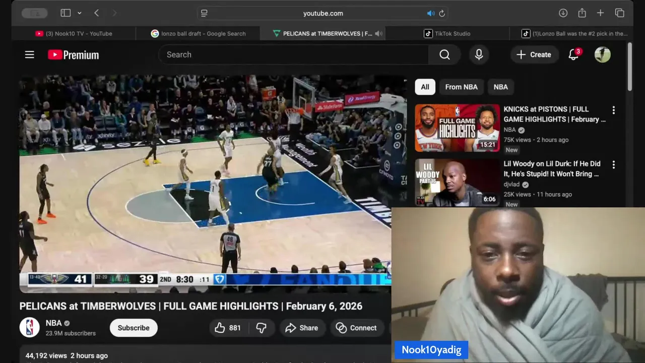Toggle Safari sidebar panel icon
This screenshot has height=363, width=645.
click(x=66, y=13)
